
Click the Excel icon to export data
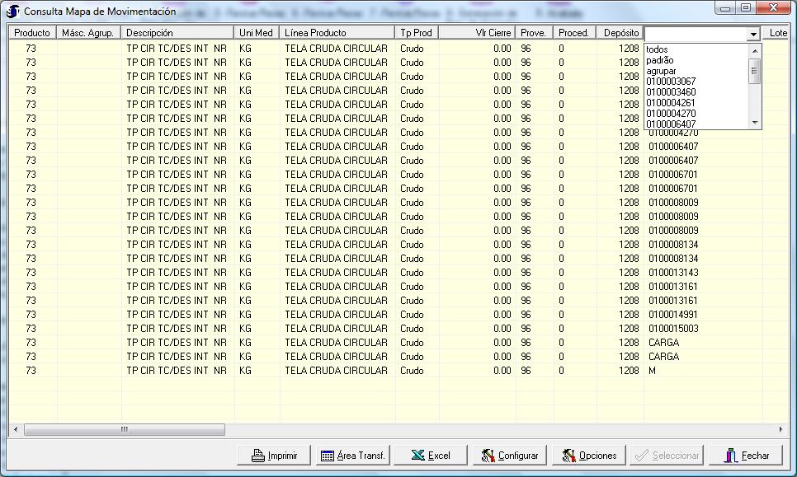[x=417, y=456]
